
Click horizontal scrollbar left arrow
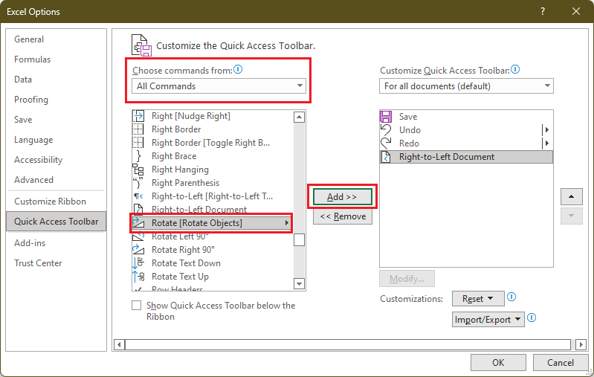tap(120, 344)
